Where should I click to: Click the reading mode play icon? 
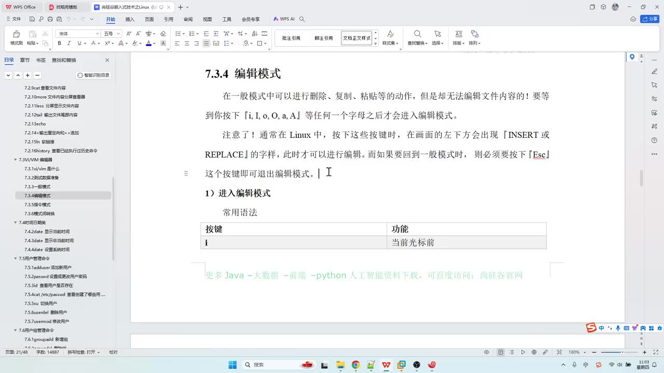pyautogui.click(x=523, y=352)
